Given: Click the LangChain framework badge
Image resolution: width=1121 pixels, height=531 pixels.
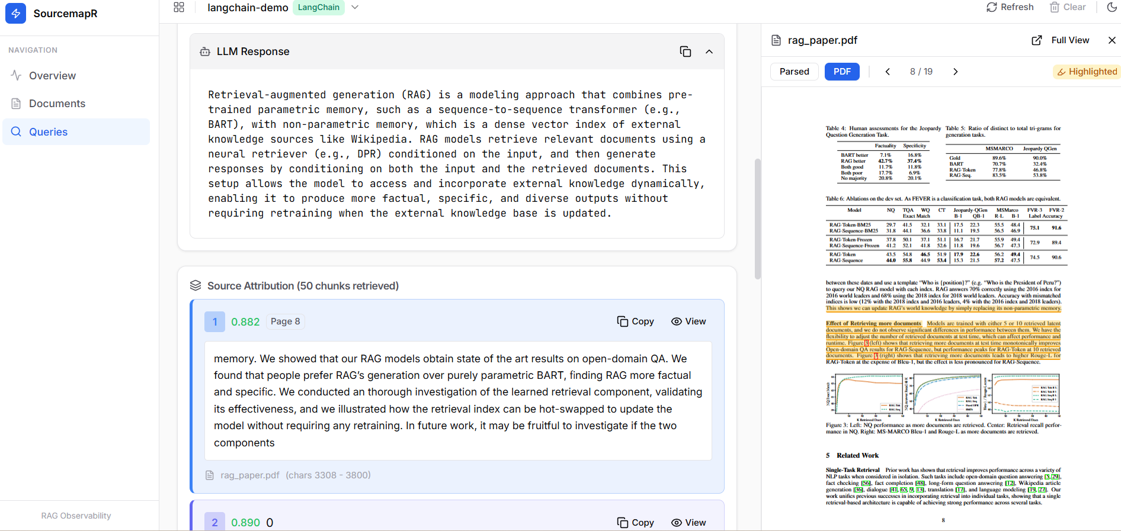Looking at the screenshot, I should 319,7.
